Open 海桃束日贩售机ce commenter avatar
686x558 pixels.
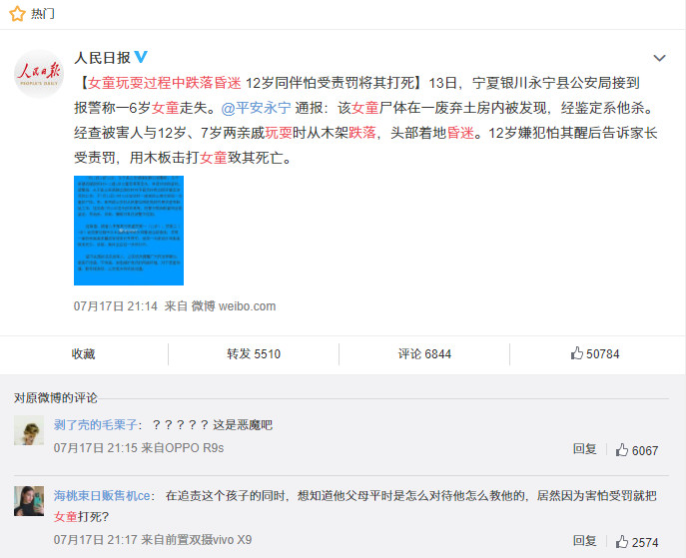29,501
